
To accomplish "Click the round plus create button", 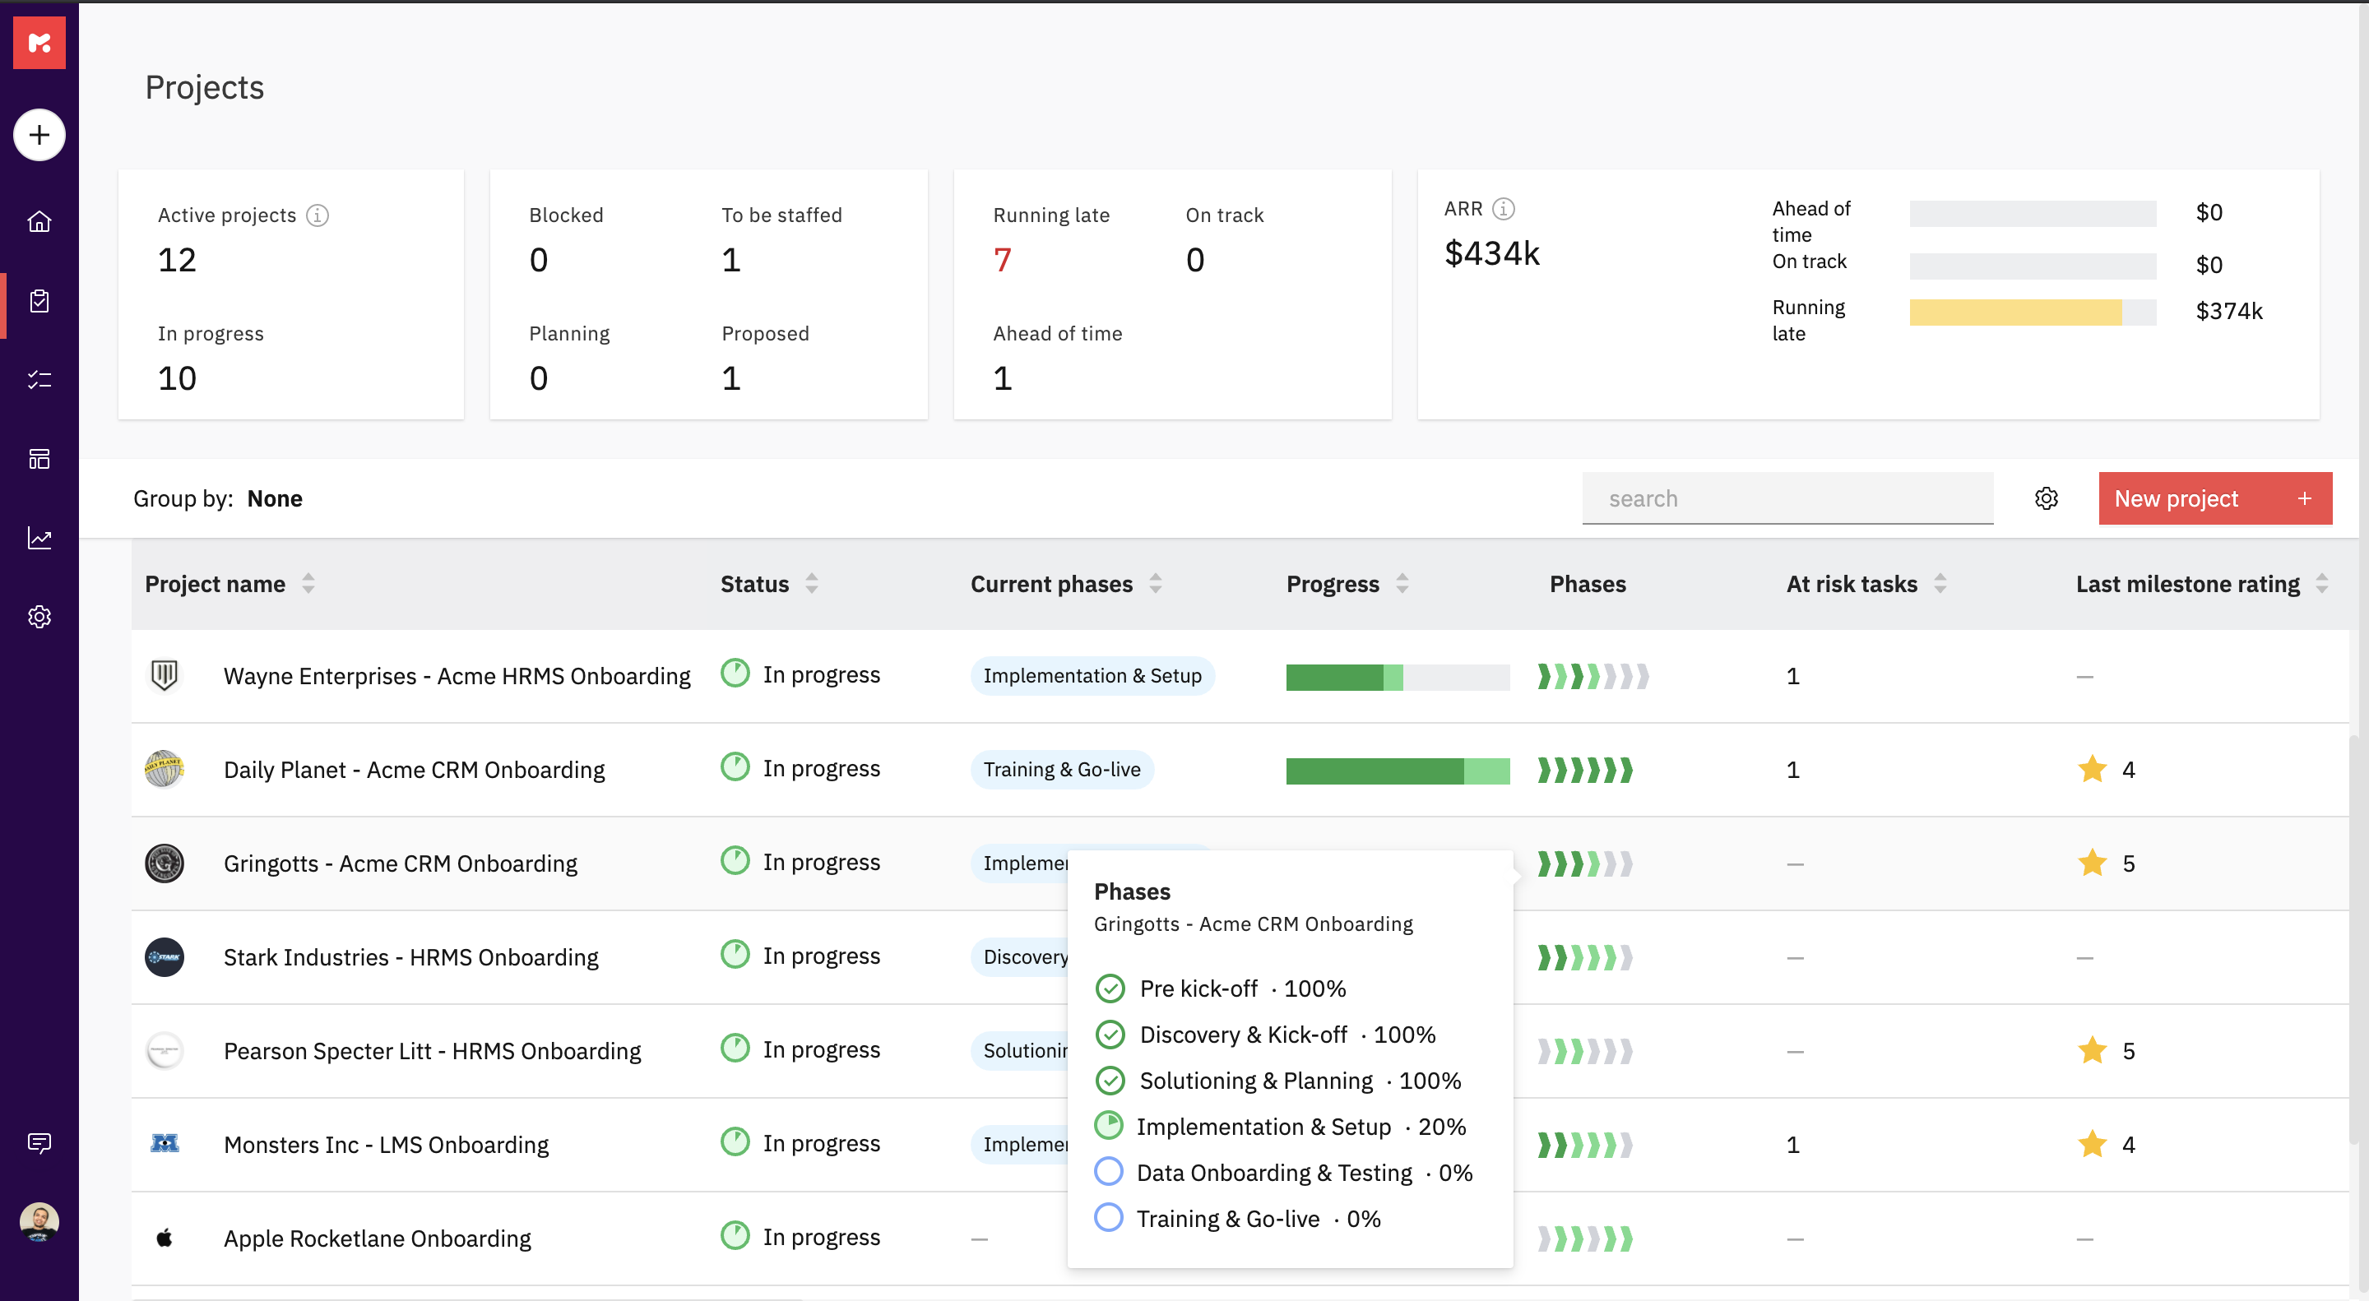I will 39,135.
